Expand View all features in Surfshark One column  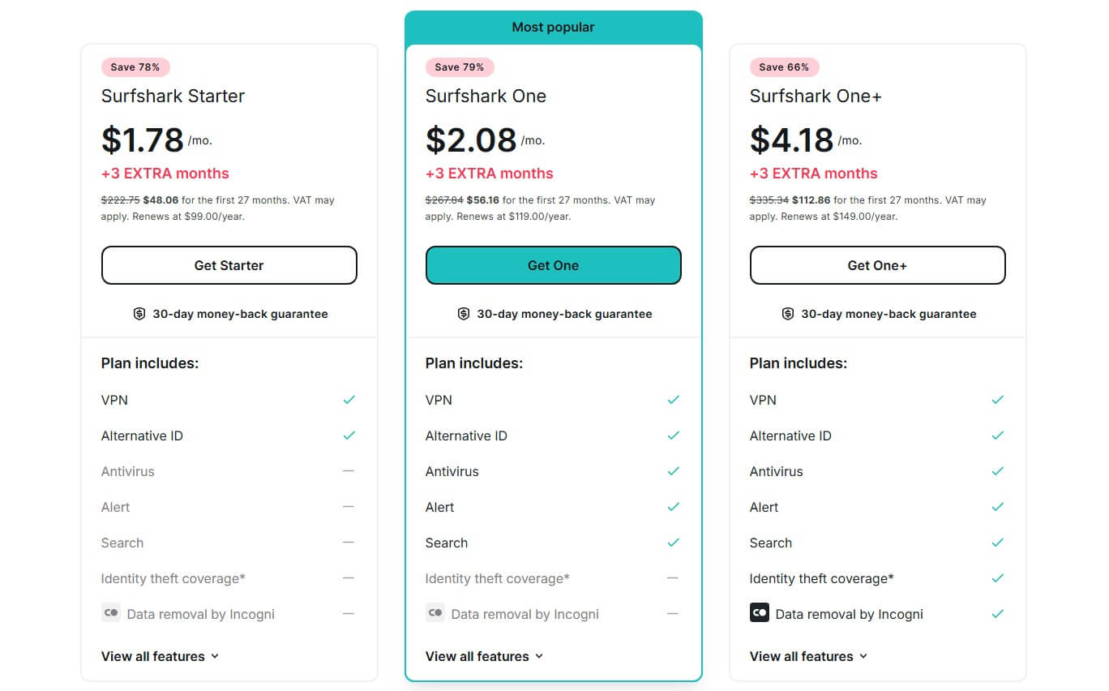click(485, 656)
